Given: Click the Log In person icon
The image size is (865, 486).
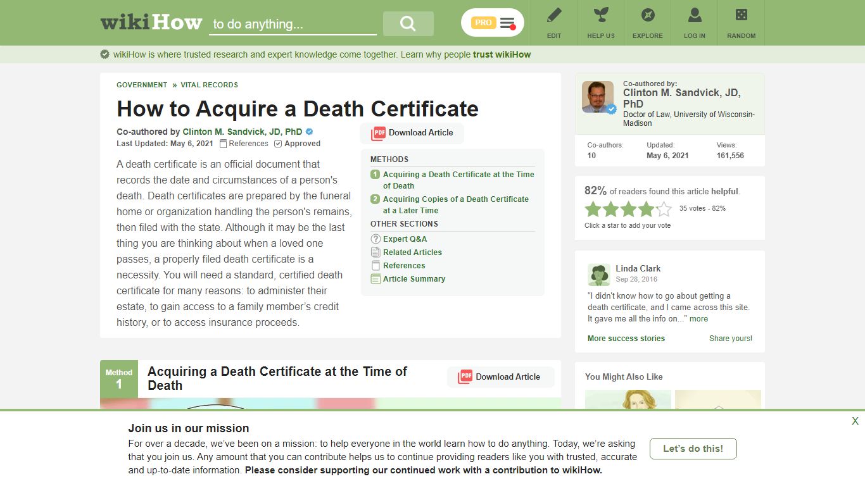Looking at the screenshot, I should (x=695, y=15).
